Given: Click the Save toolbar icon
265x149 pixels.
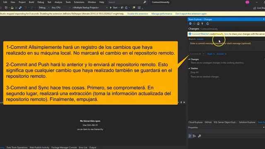Looking at the screenshot, I should pos(16,8).
